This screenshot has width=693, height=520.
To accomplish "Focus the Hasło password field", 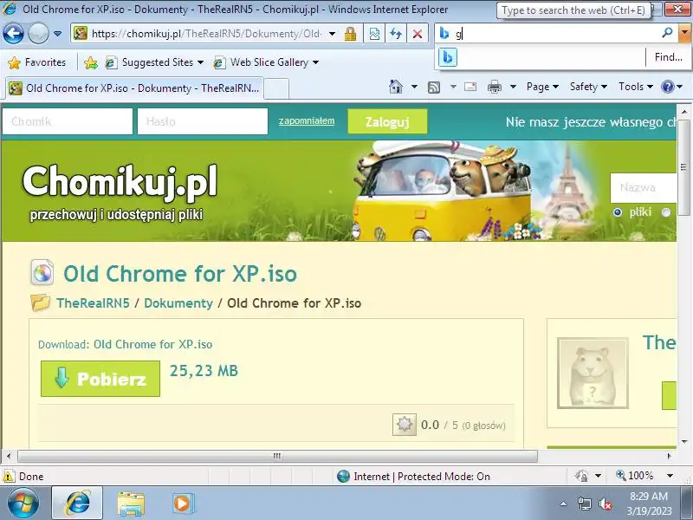I will click(203, 121).
